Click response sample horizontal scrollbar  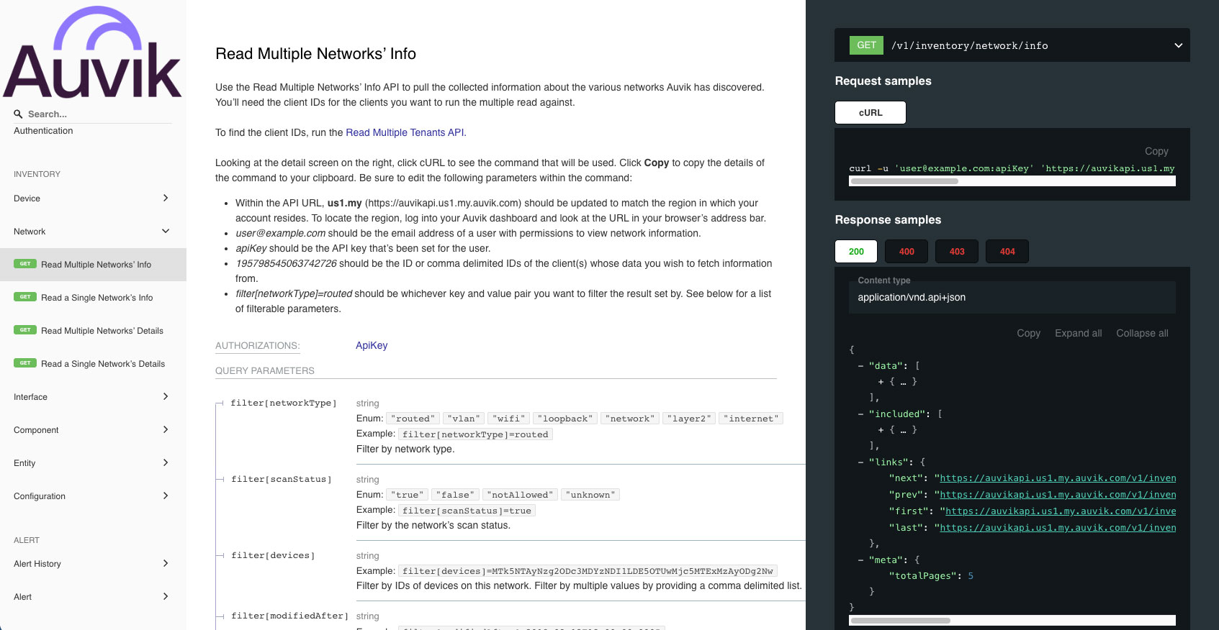pos(900,620)
